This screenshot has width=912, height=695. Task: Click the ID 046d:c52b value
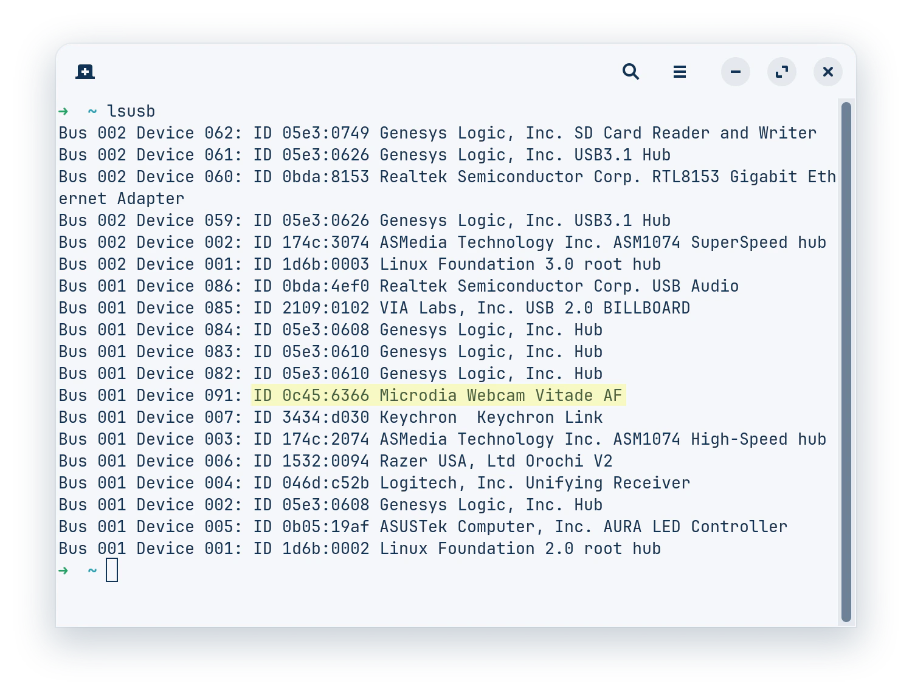click(311, 483)
